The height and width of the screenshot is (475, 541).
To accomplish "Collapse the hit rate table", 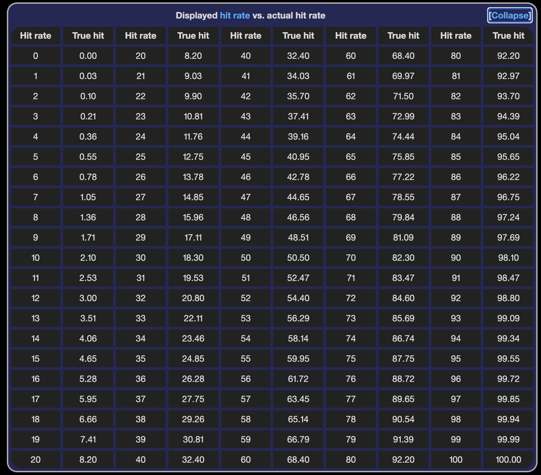I will pyautogui.click(x=510, y=15).
